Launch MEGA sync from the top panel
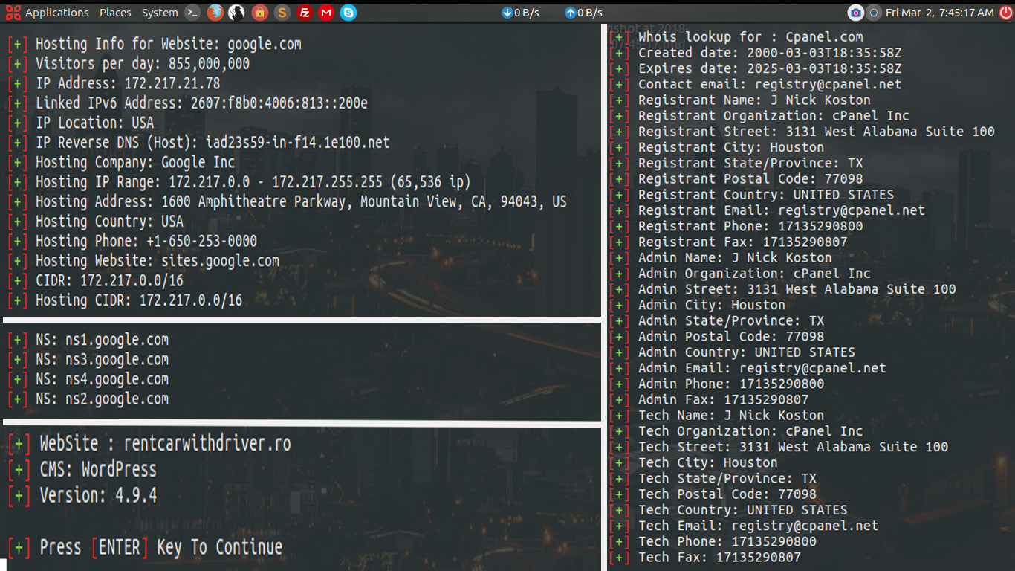 [x=325, y=13]
